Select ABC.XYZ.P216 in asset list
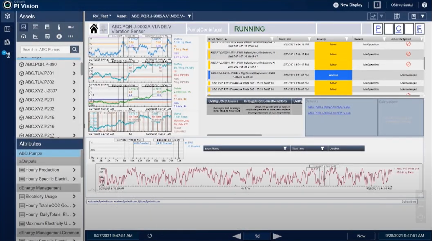 click(40, 126)
